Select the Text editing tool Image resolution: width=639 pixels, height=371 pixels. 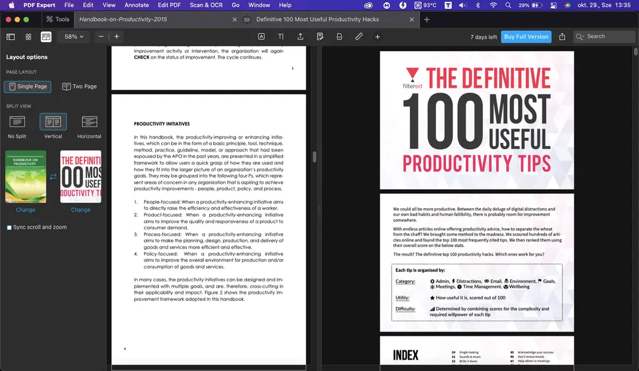pyautogui.click(x=281, y=36)
